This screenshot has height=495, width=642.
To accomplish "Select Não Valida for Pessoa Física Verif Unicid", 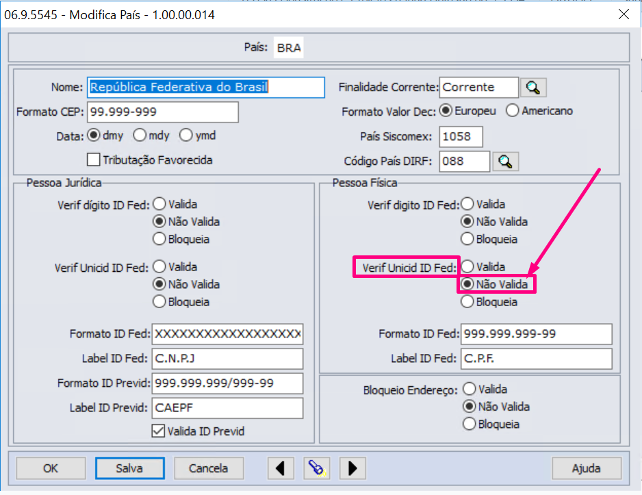I will 467,284.
